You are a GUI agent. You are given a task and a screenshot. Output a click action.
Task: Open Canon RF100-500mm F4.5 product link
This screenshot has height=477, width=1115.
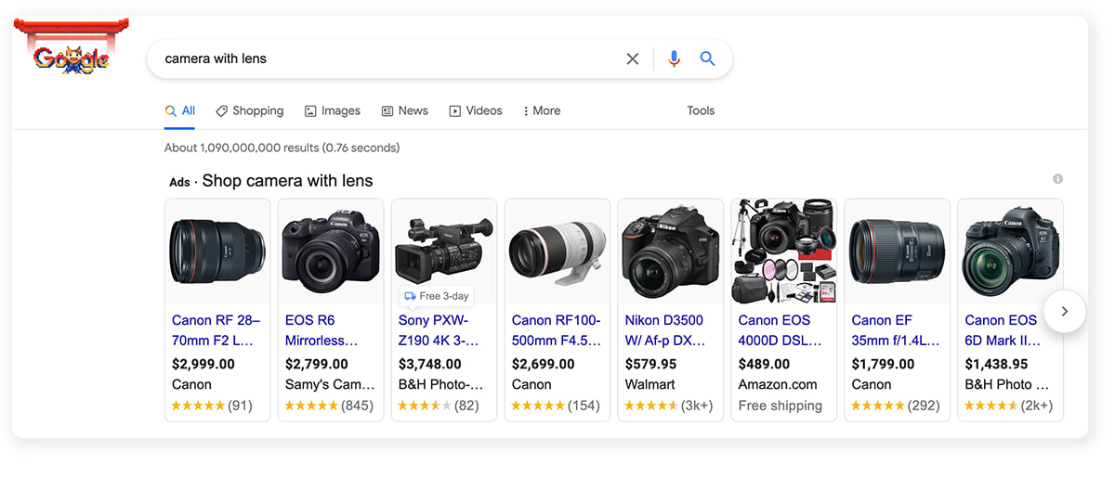tap(557, 330)
